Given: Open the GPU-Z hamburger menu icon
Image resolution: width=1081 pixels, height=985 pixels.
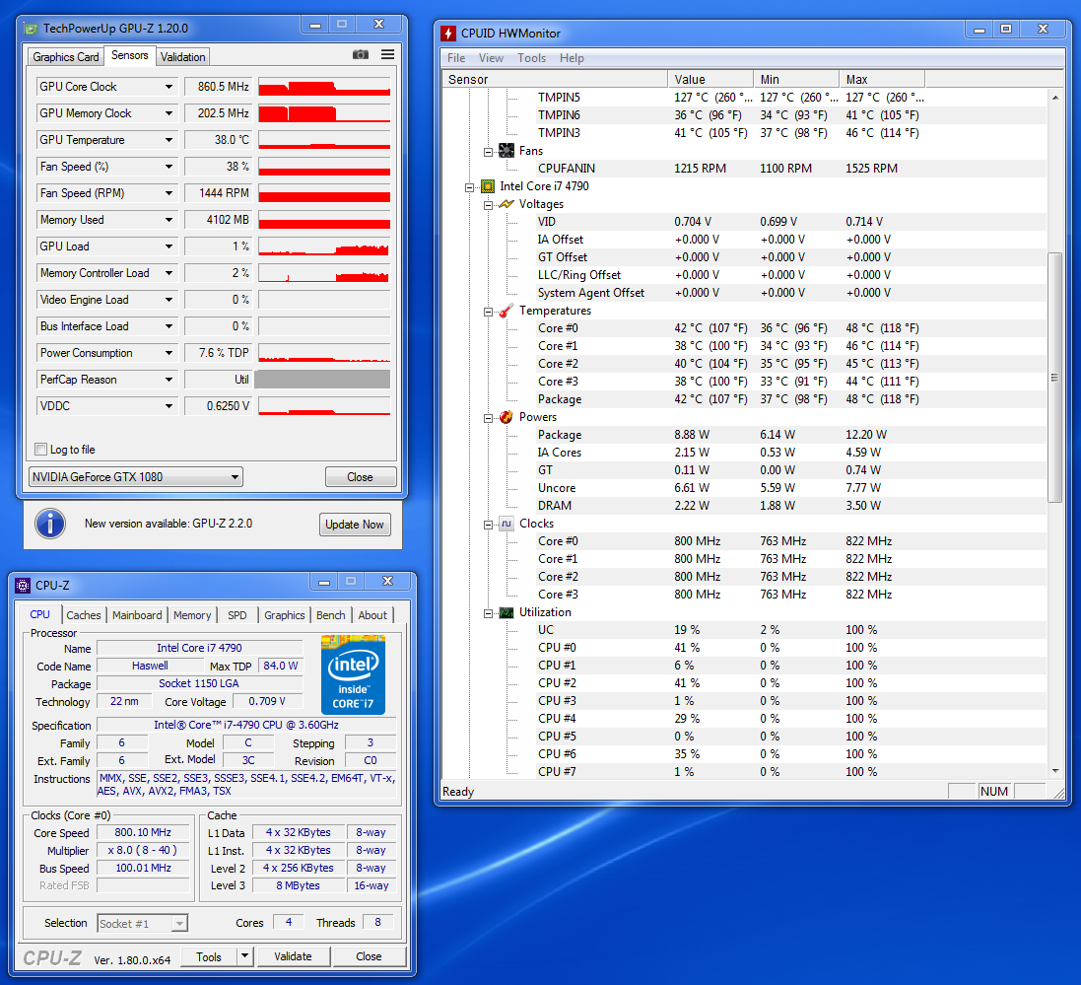Looking at the screenshot, I should point(388,54).
